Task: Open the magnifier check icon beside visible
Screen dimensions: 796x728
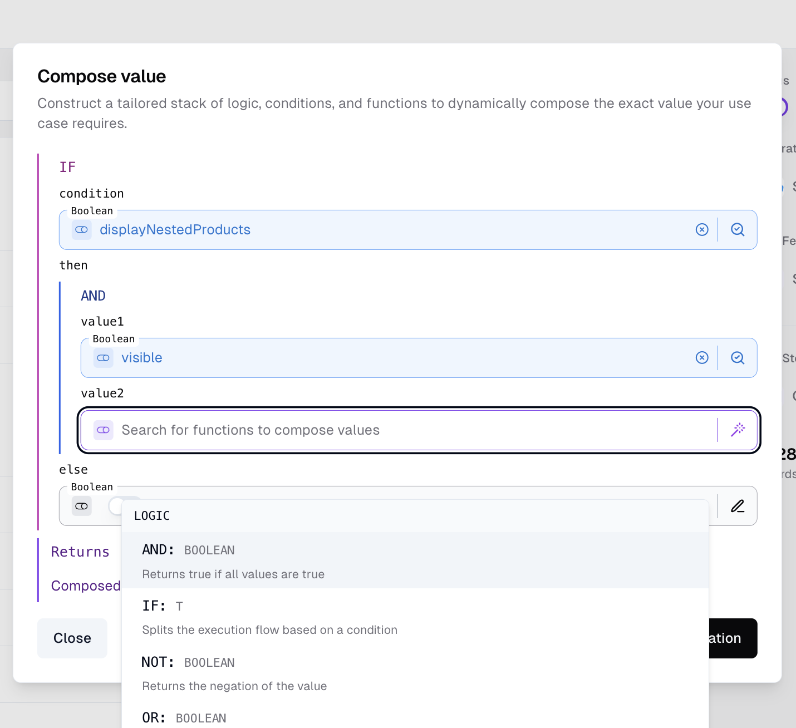Action: [738, 358]
